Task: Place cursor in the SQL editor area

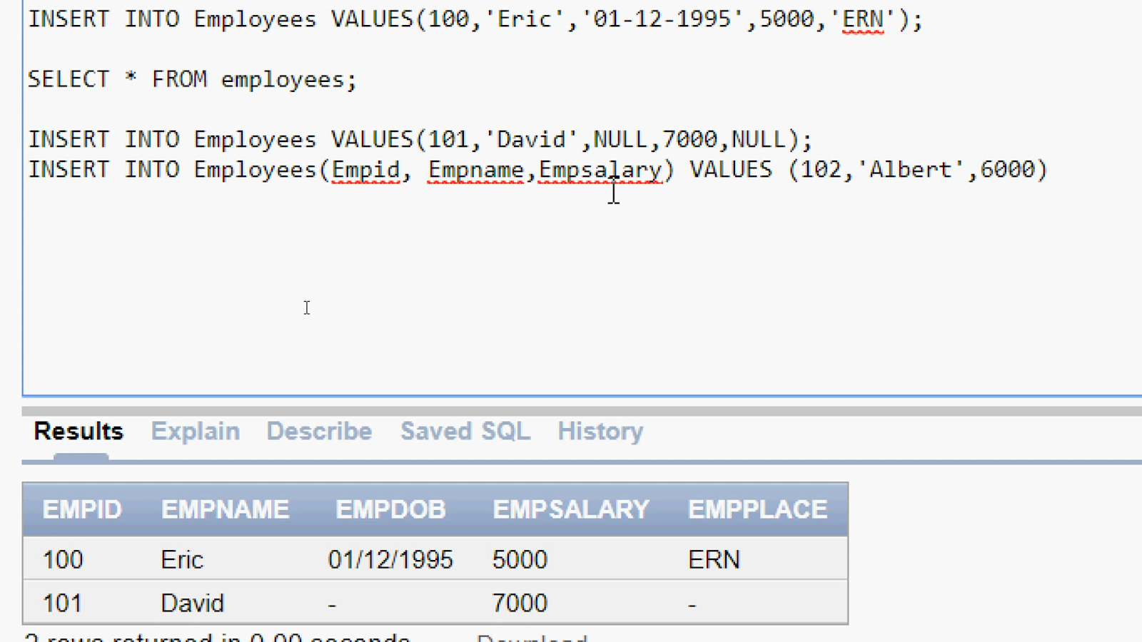Action: point(428,285)
